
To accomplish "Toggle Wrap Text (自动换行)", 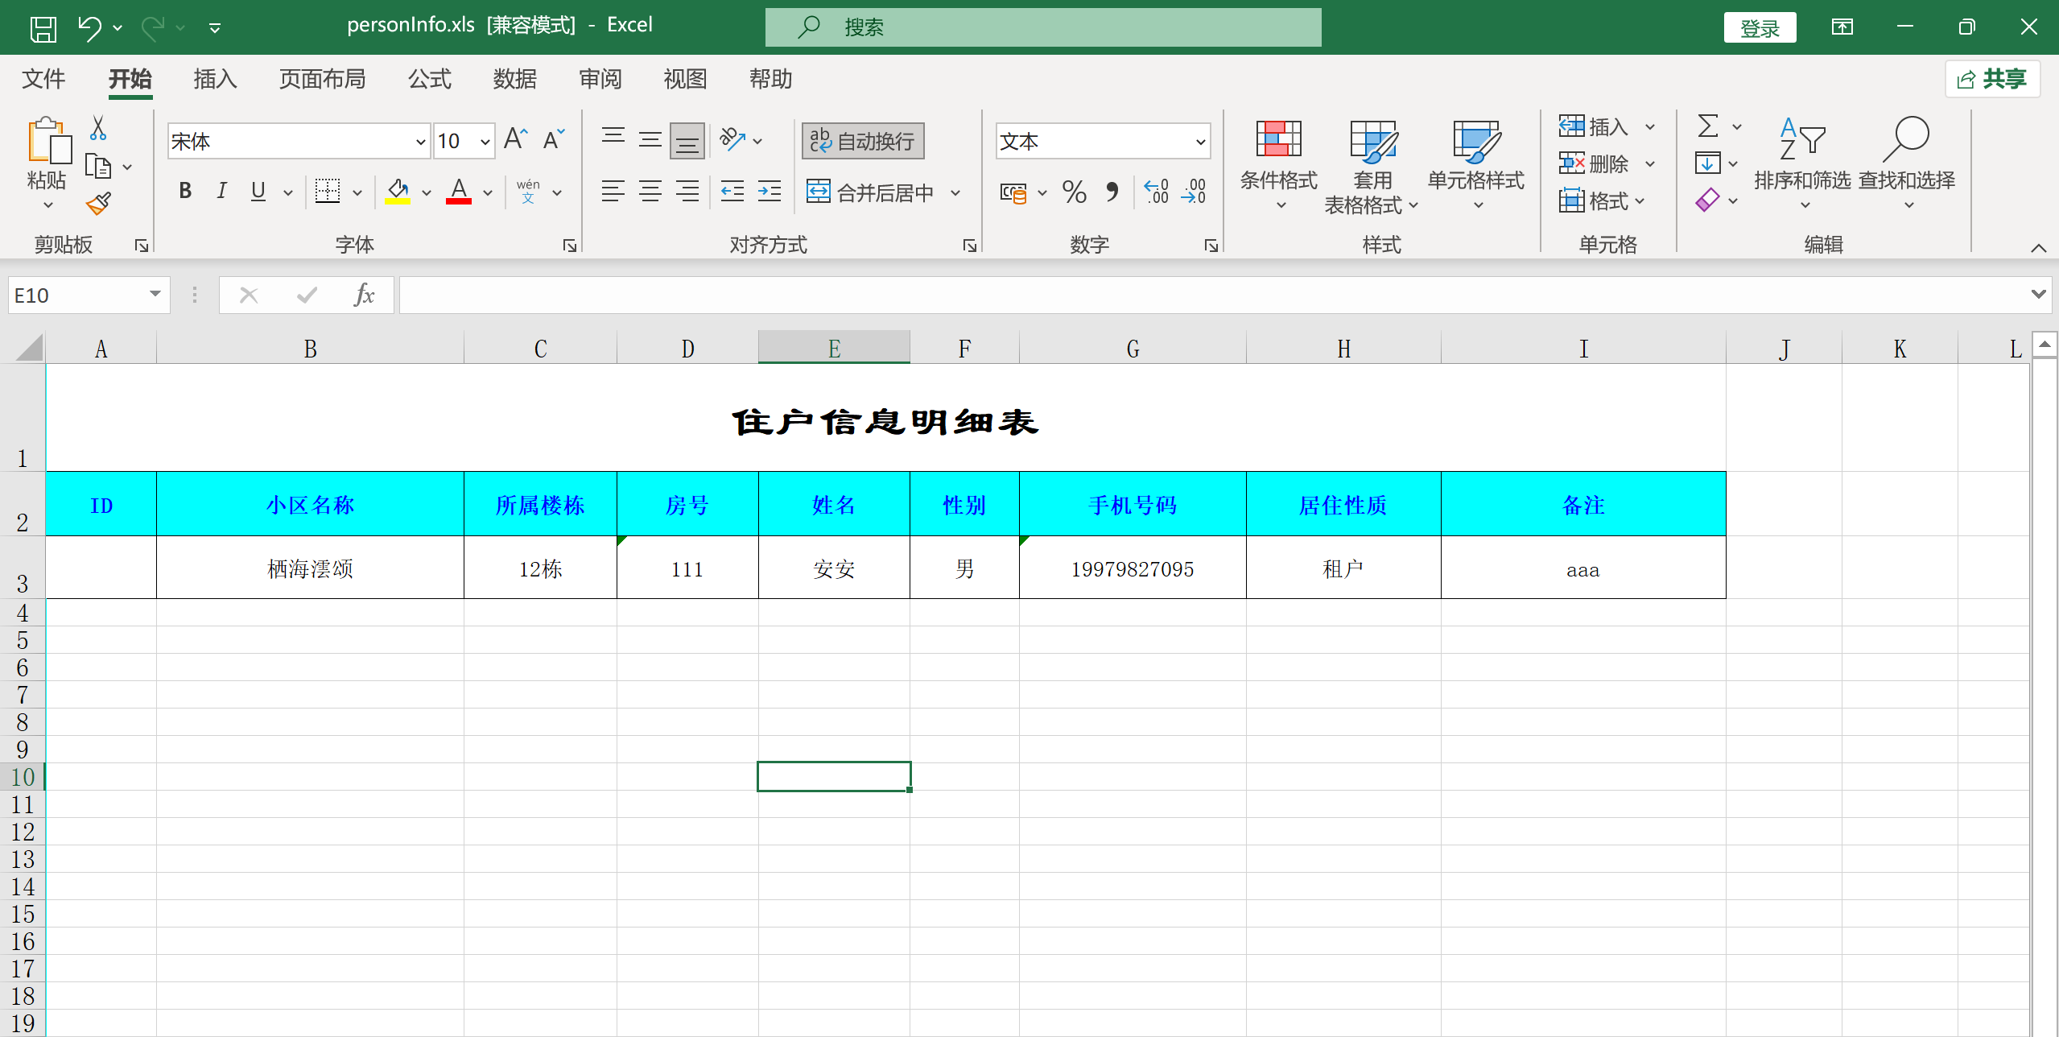I will pos(863,141).
